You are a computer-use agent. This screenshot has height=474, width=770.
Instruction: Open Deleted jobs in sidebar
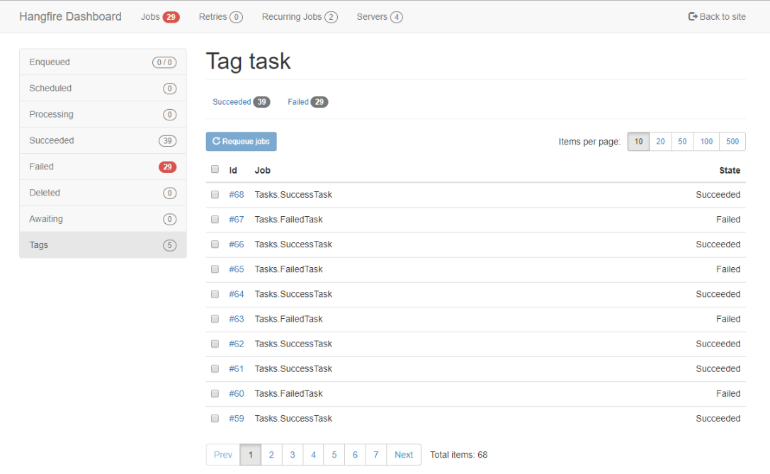click(103, 193)
